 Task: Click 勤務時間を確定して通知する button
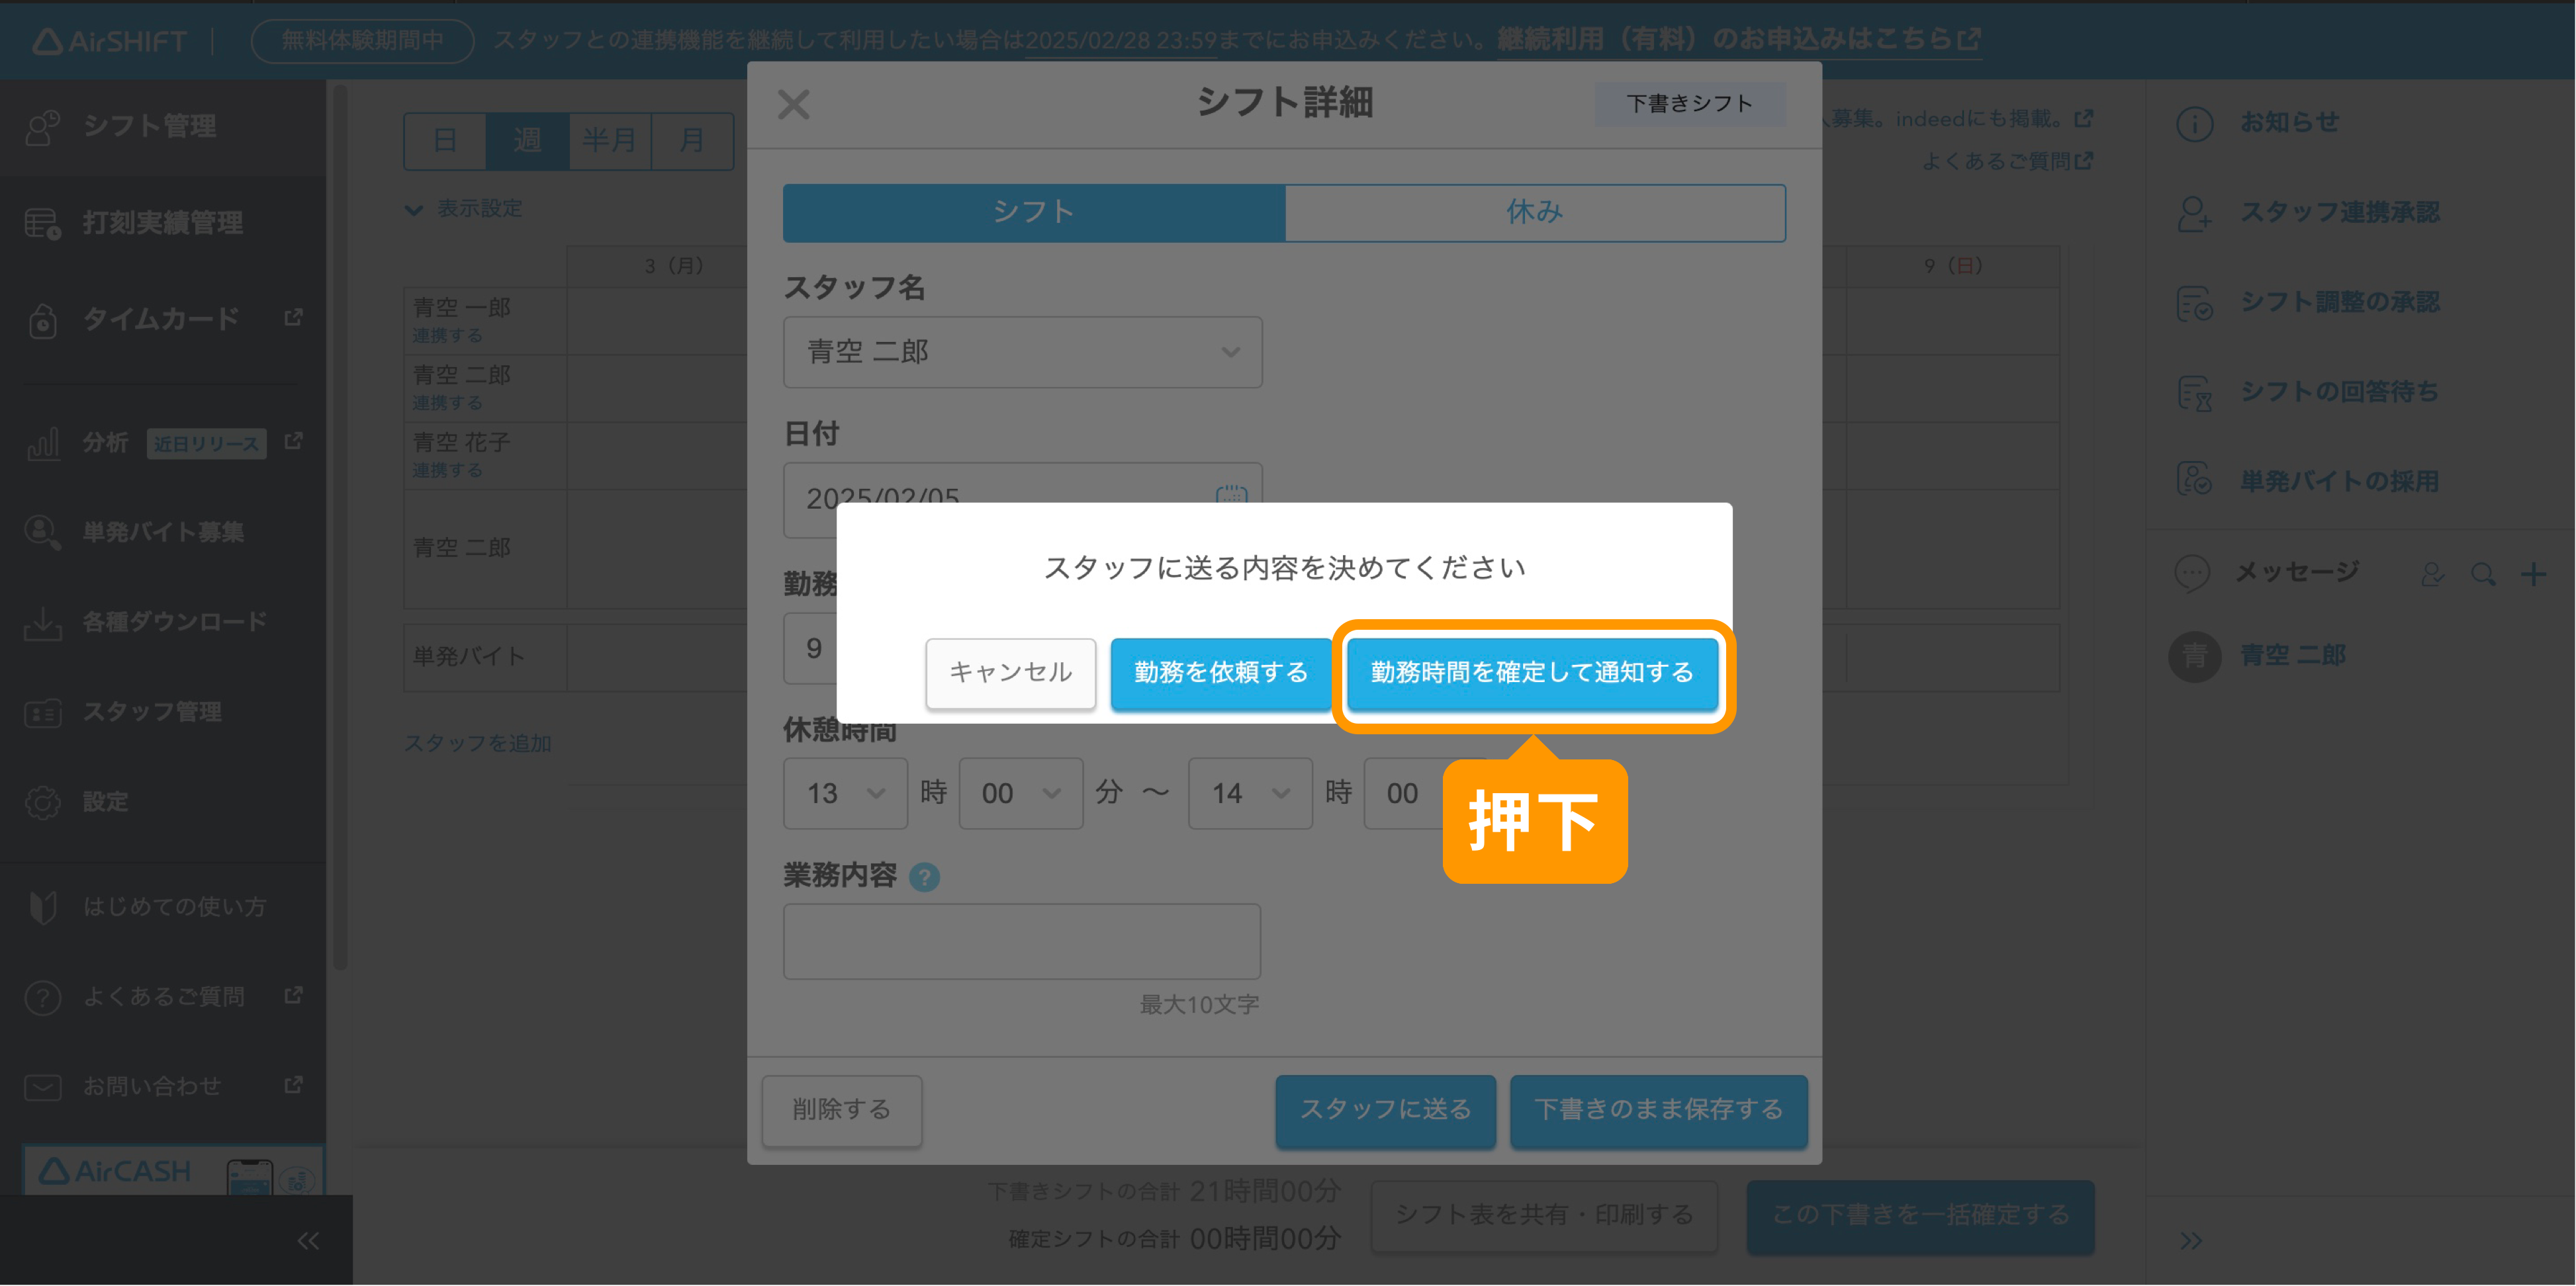1532,673
